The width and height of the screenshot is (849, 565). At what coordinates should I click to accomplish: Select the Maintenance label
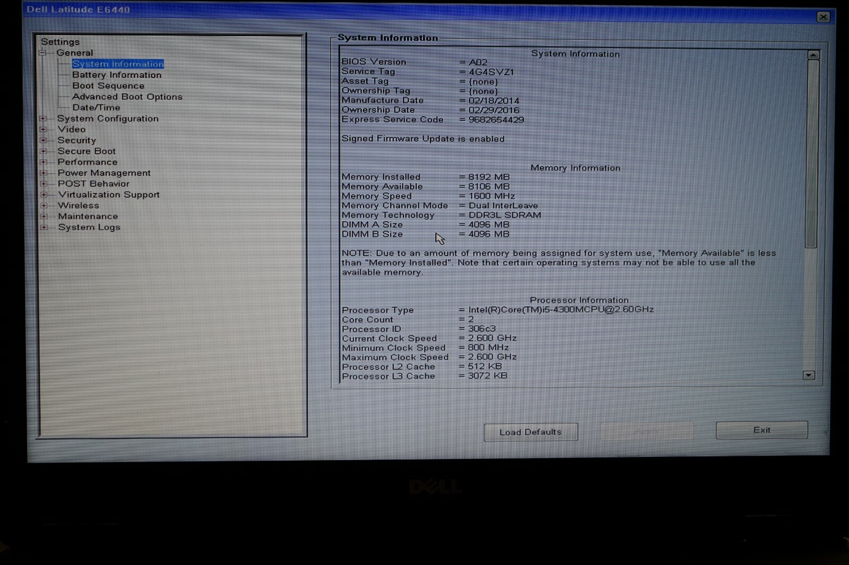coord(88,216)
